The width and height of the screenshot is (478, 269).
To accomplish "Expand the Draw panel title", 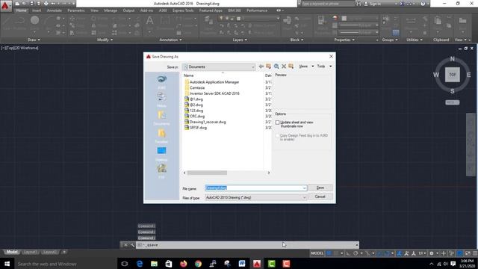I will pyautogui.click(x=34, y=40).
